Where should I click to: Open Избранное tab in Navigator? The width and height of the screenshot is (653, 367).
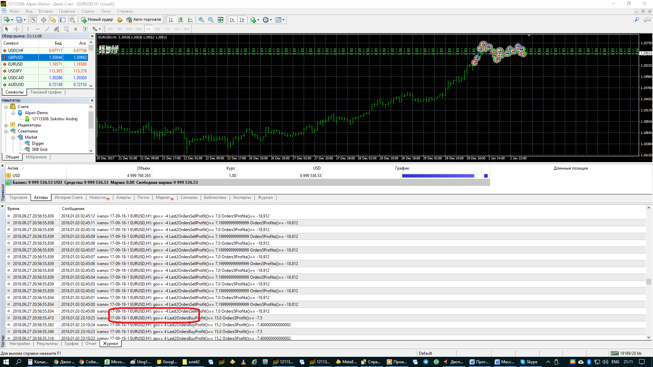tap(36, 157)
